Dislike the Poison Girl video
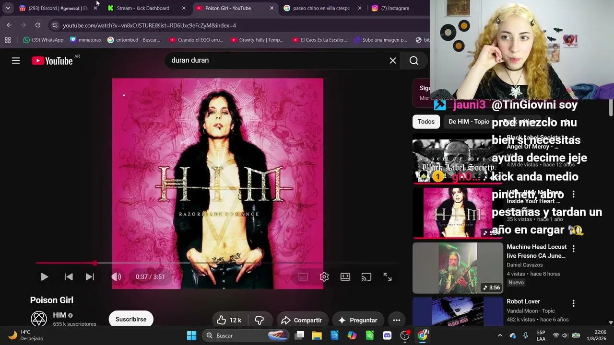 click(x=260, y=320)
